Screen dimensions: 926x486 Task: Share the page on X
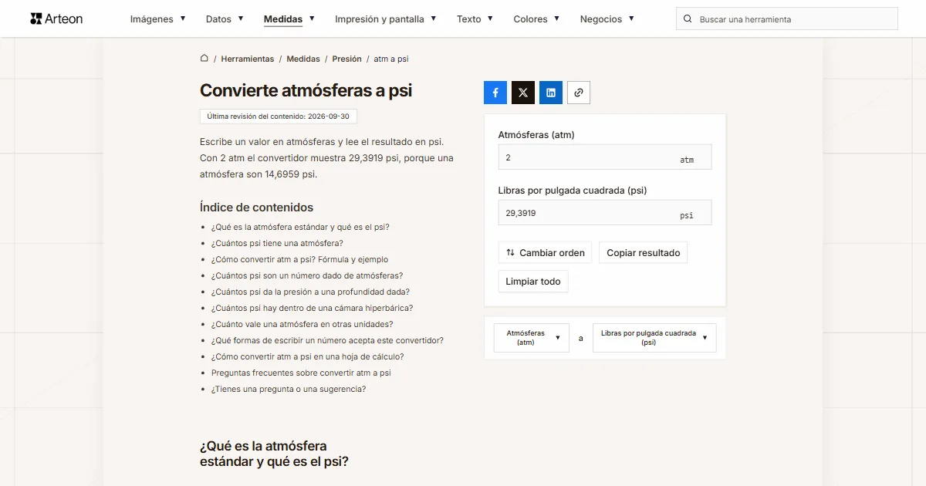[x=523, y=93]
